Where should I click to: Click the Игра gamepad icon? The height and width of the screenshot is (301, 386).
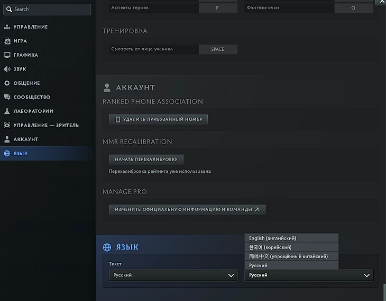click(7, 41)
